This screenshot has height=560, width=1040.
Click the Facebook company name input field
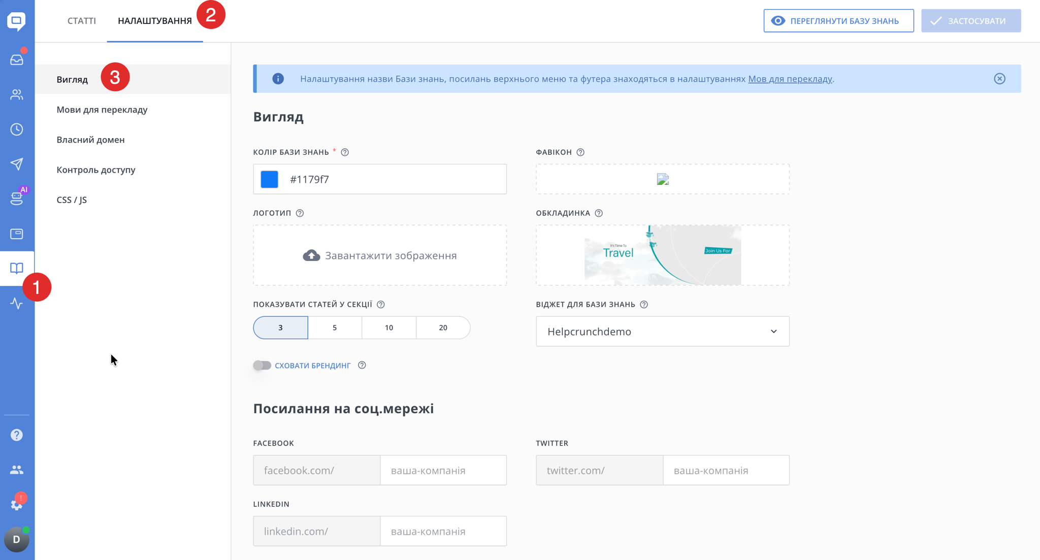pyautogui.click(x=443, y=470)
